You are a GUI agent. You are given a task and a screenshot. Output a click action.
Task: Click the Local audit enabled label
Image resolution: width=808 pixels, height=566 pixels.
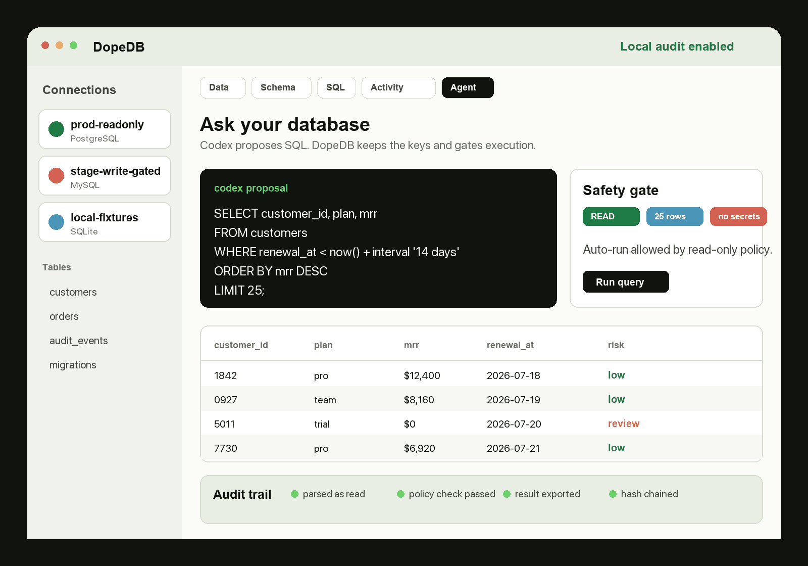click(677, 46)
